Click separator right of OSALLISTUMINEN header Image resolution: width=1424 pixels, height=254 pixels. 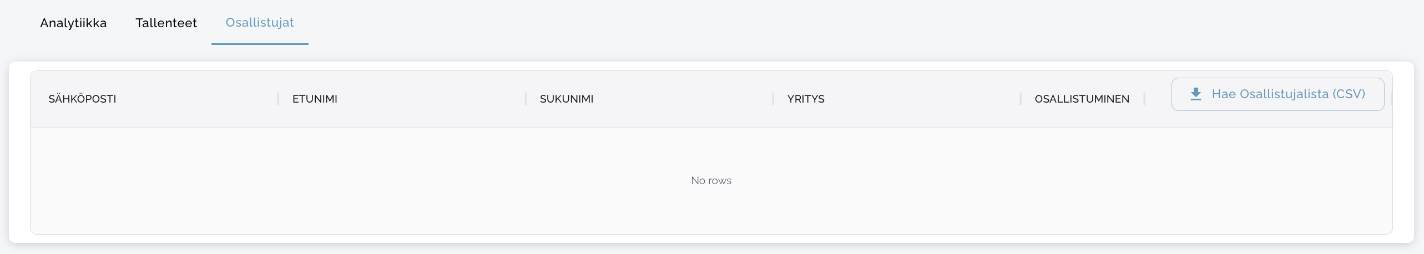click(1144, 99)
